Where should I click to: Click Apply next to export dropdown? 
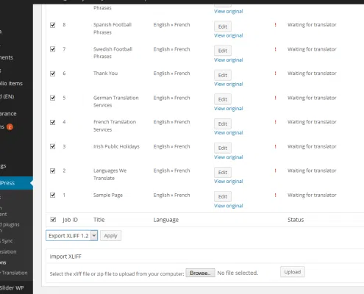(110, 236)
